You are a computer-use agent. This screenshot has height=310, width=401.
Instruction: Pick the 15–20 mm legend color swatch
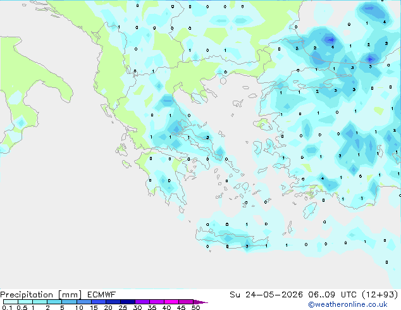[x=98, y=302]
